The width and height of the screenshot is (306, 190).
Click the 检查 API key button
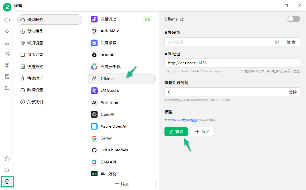291,42
